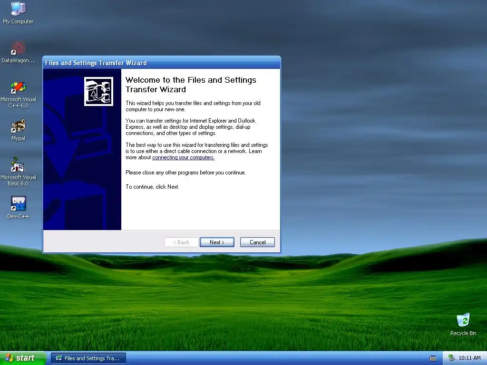Click the wizard title bar text

[x=96, y=63]
